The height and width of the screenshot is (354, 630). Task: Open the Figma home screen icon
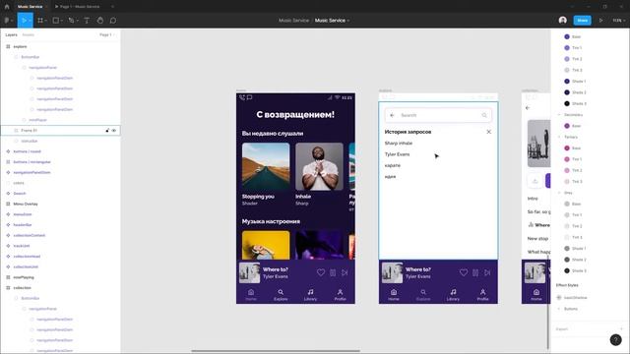7,7
